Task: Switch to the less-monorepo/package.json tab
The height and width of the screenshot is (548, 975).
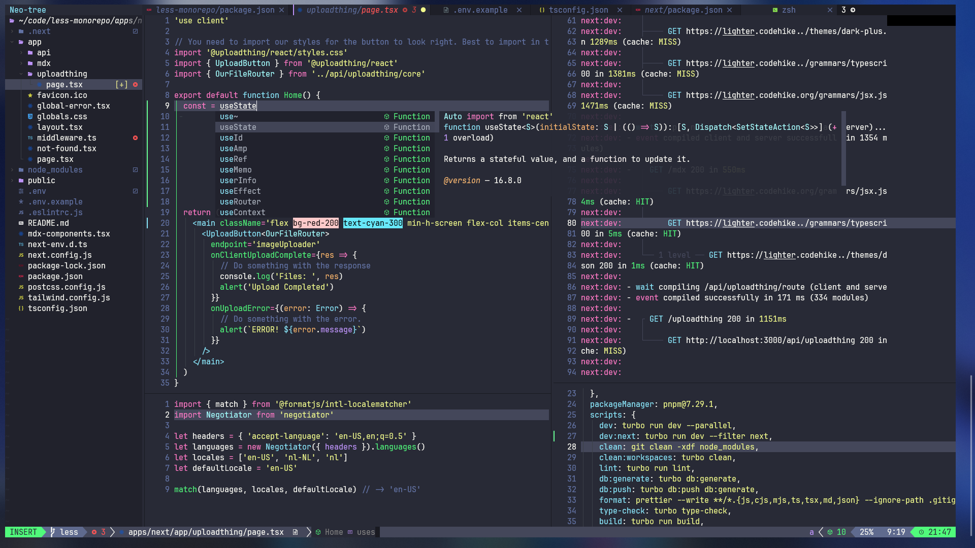Action: pyautogui.click(x=215, y=10)
